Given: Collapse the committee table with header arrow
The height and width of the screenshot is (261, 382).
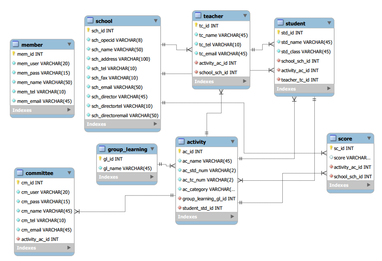Looking at the screenshot, I should (69, 173).
